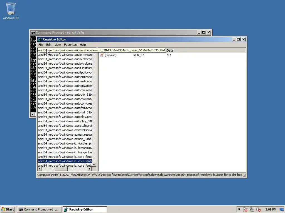Screen dimensions: 285x213
Task: Click the REG_SZ type cell
Action: tap(139, 55)
